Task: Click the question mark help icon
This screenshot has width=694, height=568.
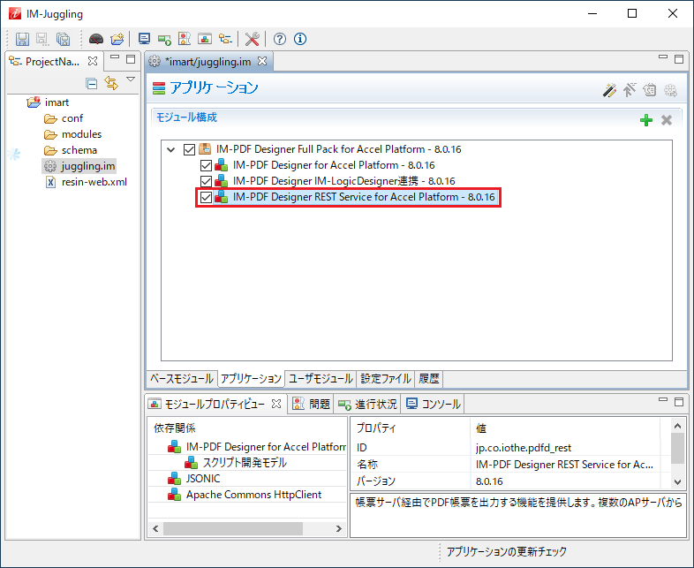Action: (x=280, y=39)
